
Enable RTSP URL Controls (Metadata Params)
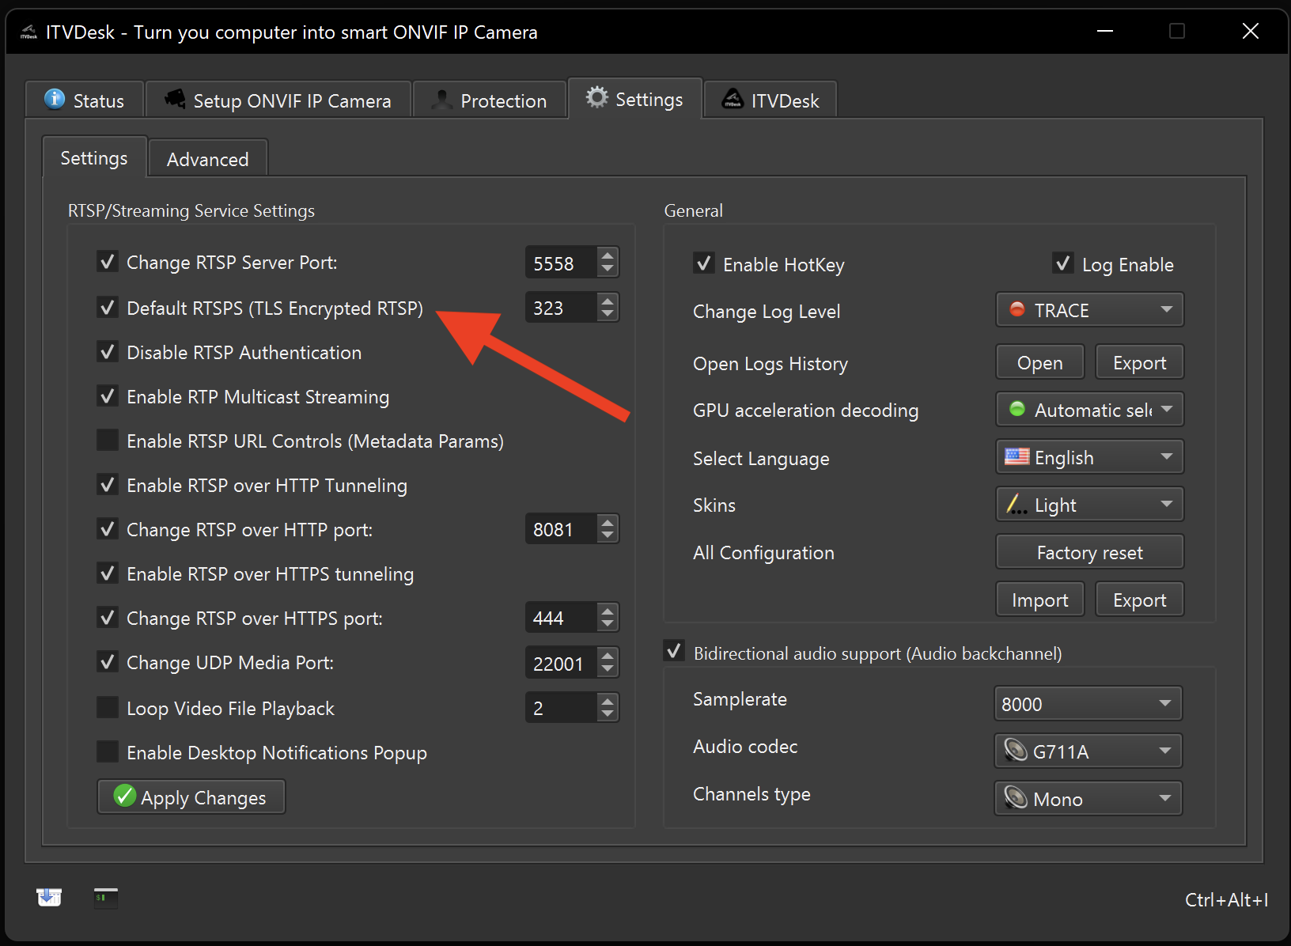(x=108, y=440)
